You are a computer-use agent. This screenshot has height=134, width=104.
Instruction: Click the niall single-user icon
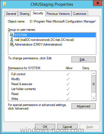12,40
